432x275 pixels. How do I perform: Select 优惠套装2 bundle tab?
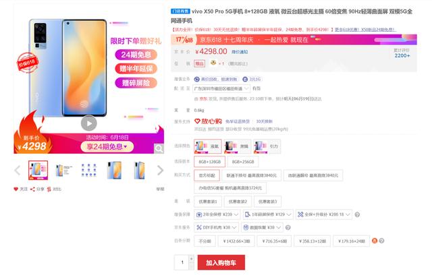[238, 202]
